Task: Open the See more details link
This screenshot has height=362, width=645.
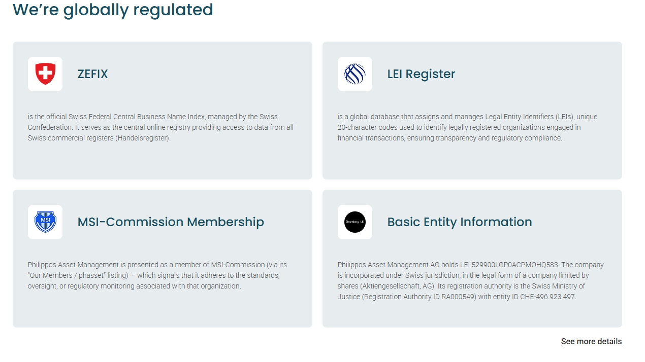Action: pos(591,341)
